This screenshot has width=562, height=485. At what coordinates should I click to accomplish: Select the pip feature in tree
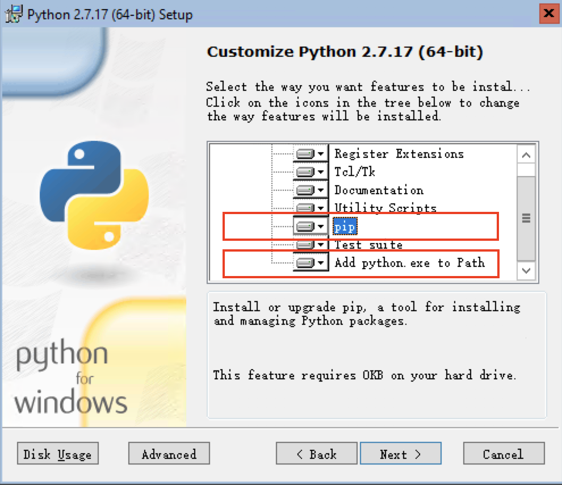point(345,227)
